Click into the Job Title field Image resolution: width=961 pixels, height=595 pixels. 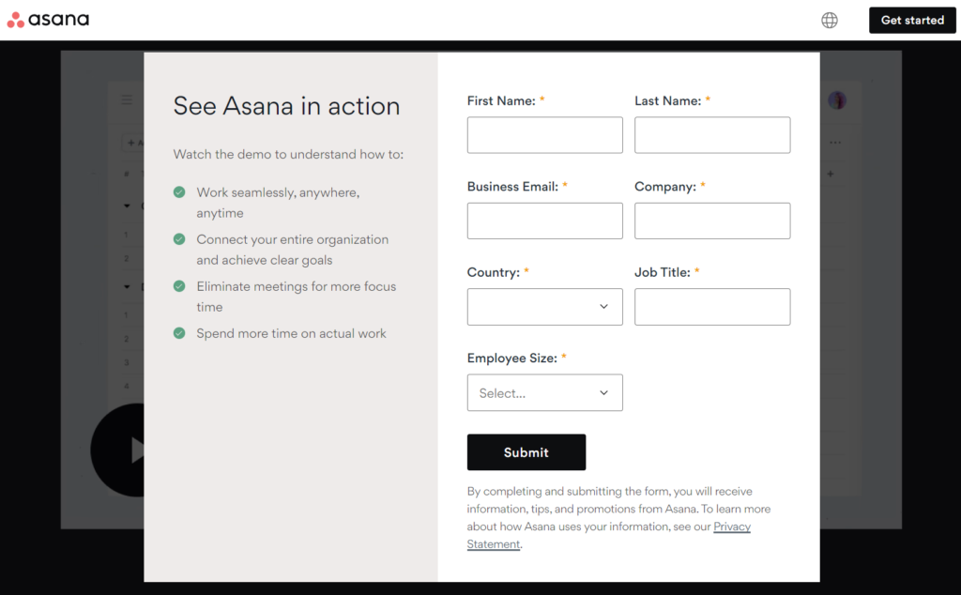point(712,306)
